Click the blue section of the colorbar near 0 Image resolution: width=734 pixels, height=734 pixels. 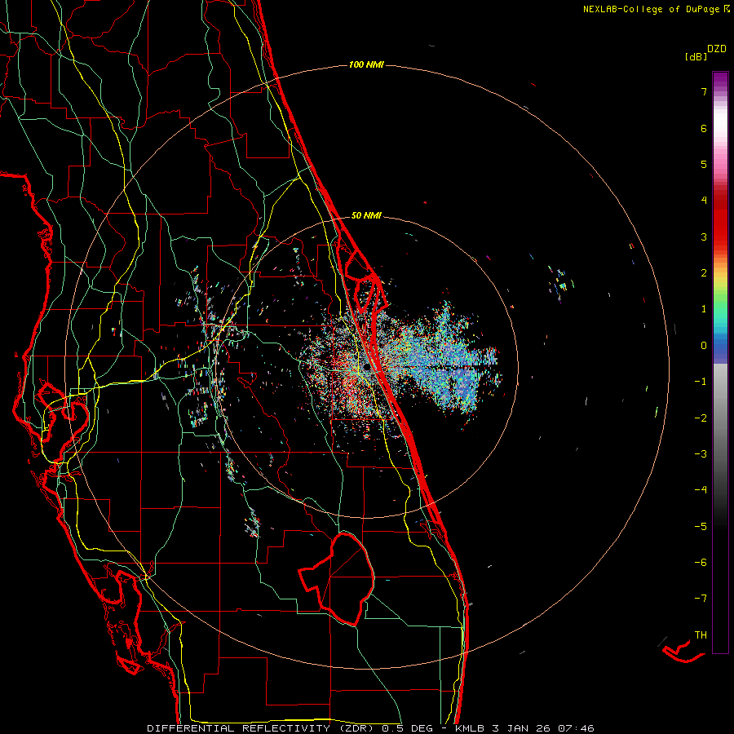coord(720,347)
